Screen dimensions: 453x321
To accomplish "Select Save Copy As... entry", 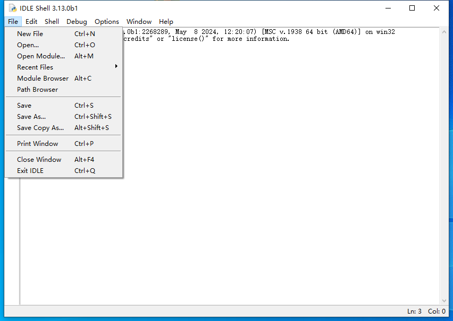I will coord(64,128).
